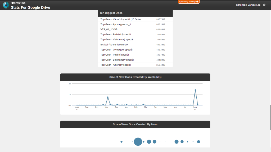Click Size of New Docs Created By Week header

(x=135, y=77)
